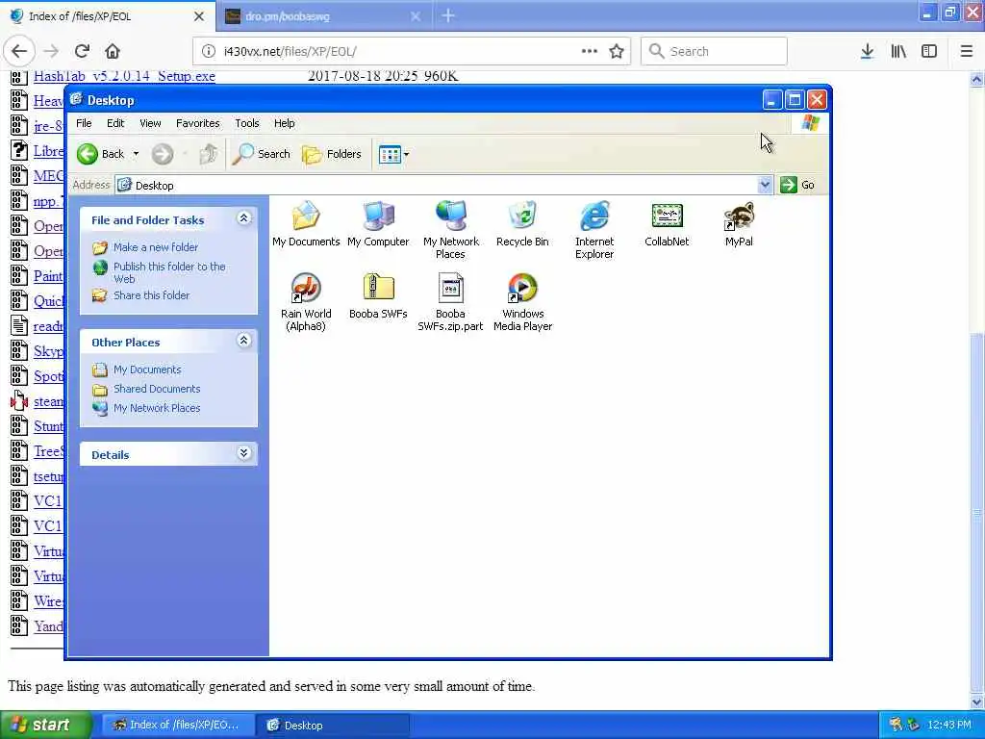Collapse the File and Folder Tasks panel

pyautogui.click(x=243, y=218)
